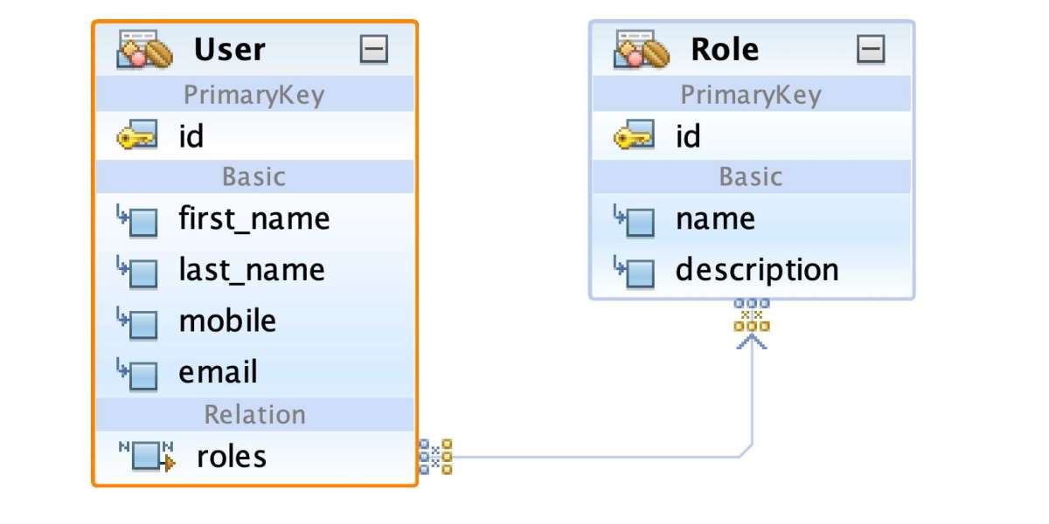Image resolution: width=1049 pixels, height=524 pixels.
Task: Select the relation connector beneath Role entity
Action: pyautogui.click(x=752, y=316)
